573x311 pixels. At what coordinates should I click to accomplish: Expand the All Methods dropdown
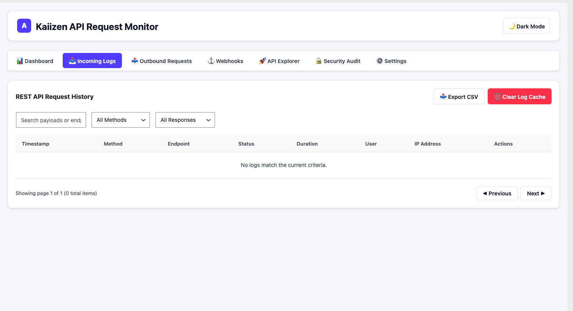121,120
